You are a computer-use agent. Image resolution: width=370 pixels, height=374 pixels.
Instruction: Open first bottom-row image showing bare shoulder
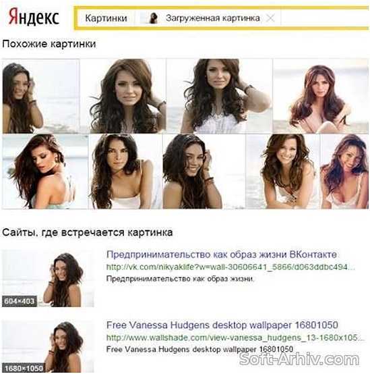tap(45, 171)
